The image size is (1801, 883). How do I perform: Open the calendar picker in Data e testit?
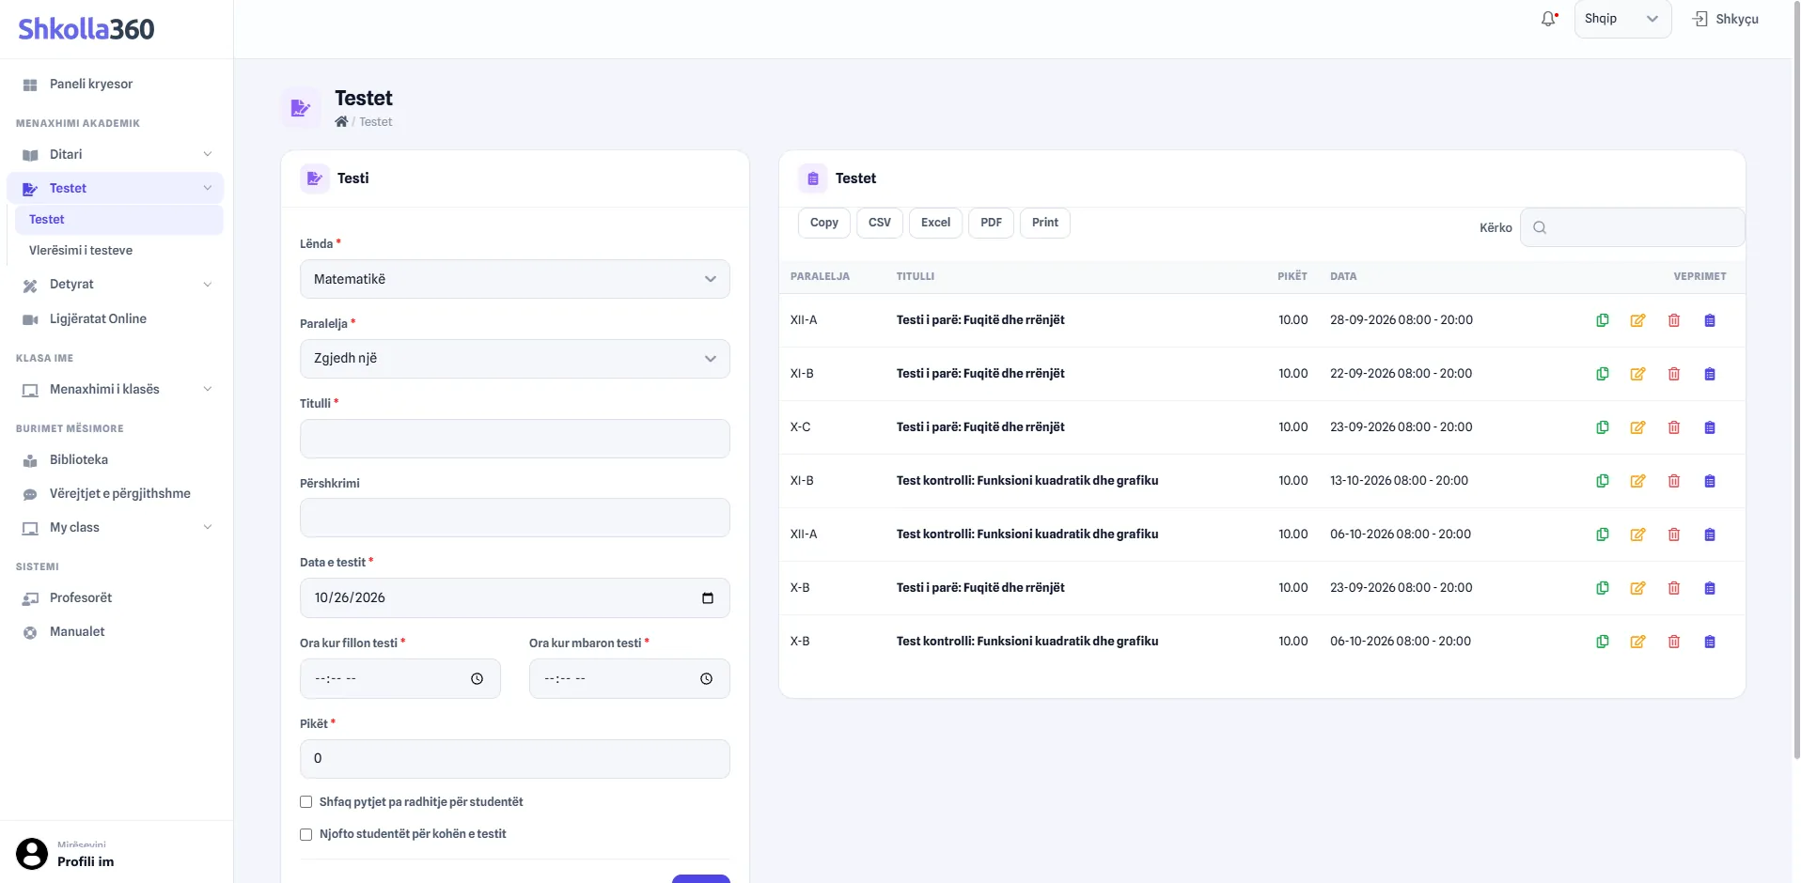point(708,598)
